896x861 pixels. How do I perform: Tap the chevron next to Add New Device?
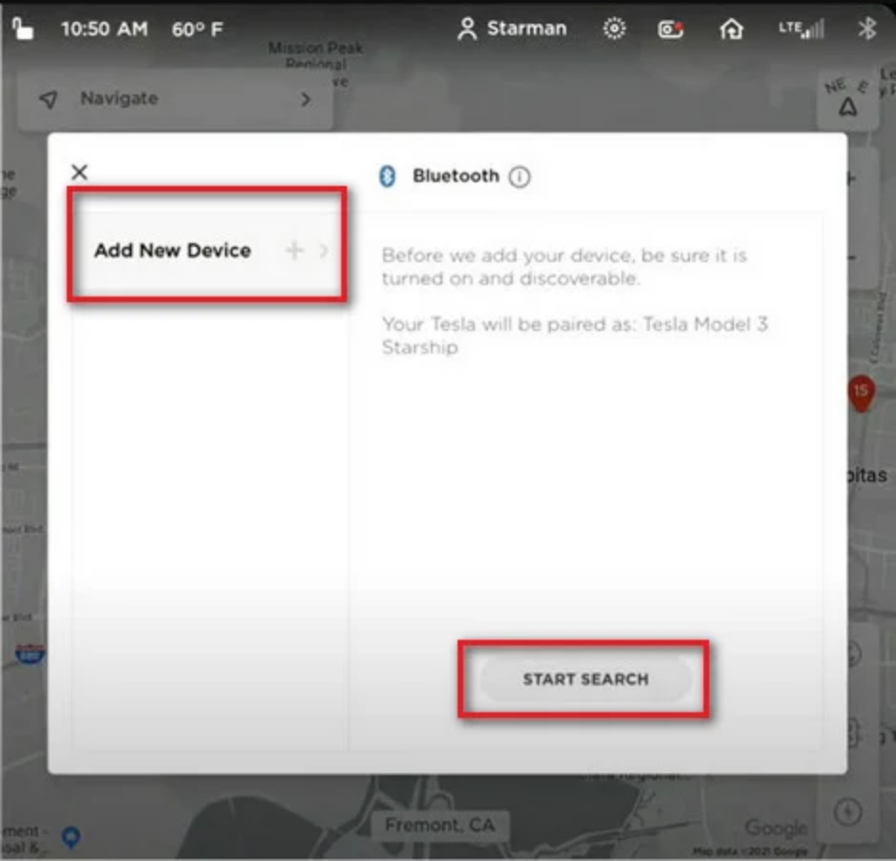click(x=324, y=250)
